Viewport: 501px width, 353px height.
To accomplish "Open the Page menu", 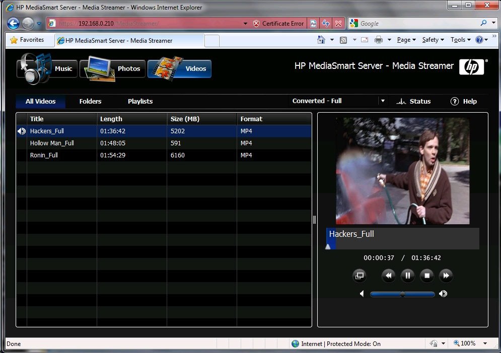I will click(x=406, y=40).
